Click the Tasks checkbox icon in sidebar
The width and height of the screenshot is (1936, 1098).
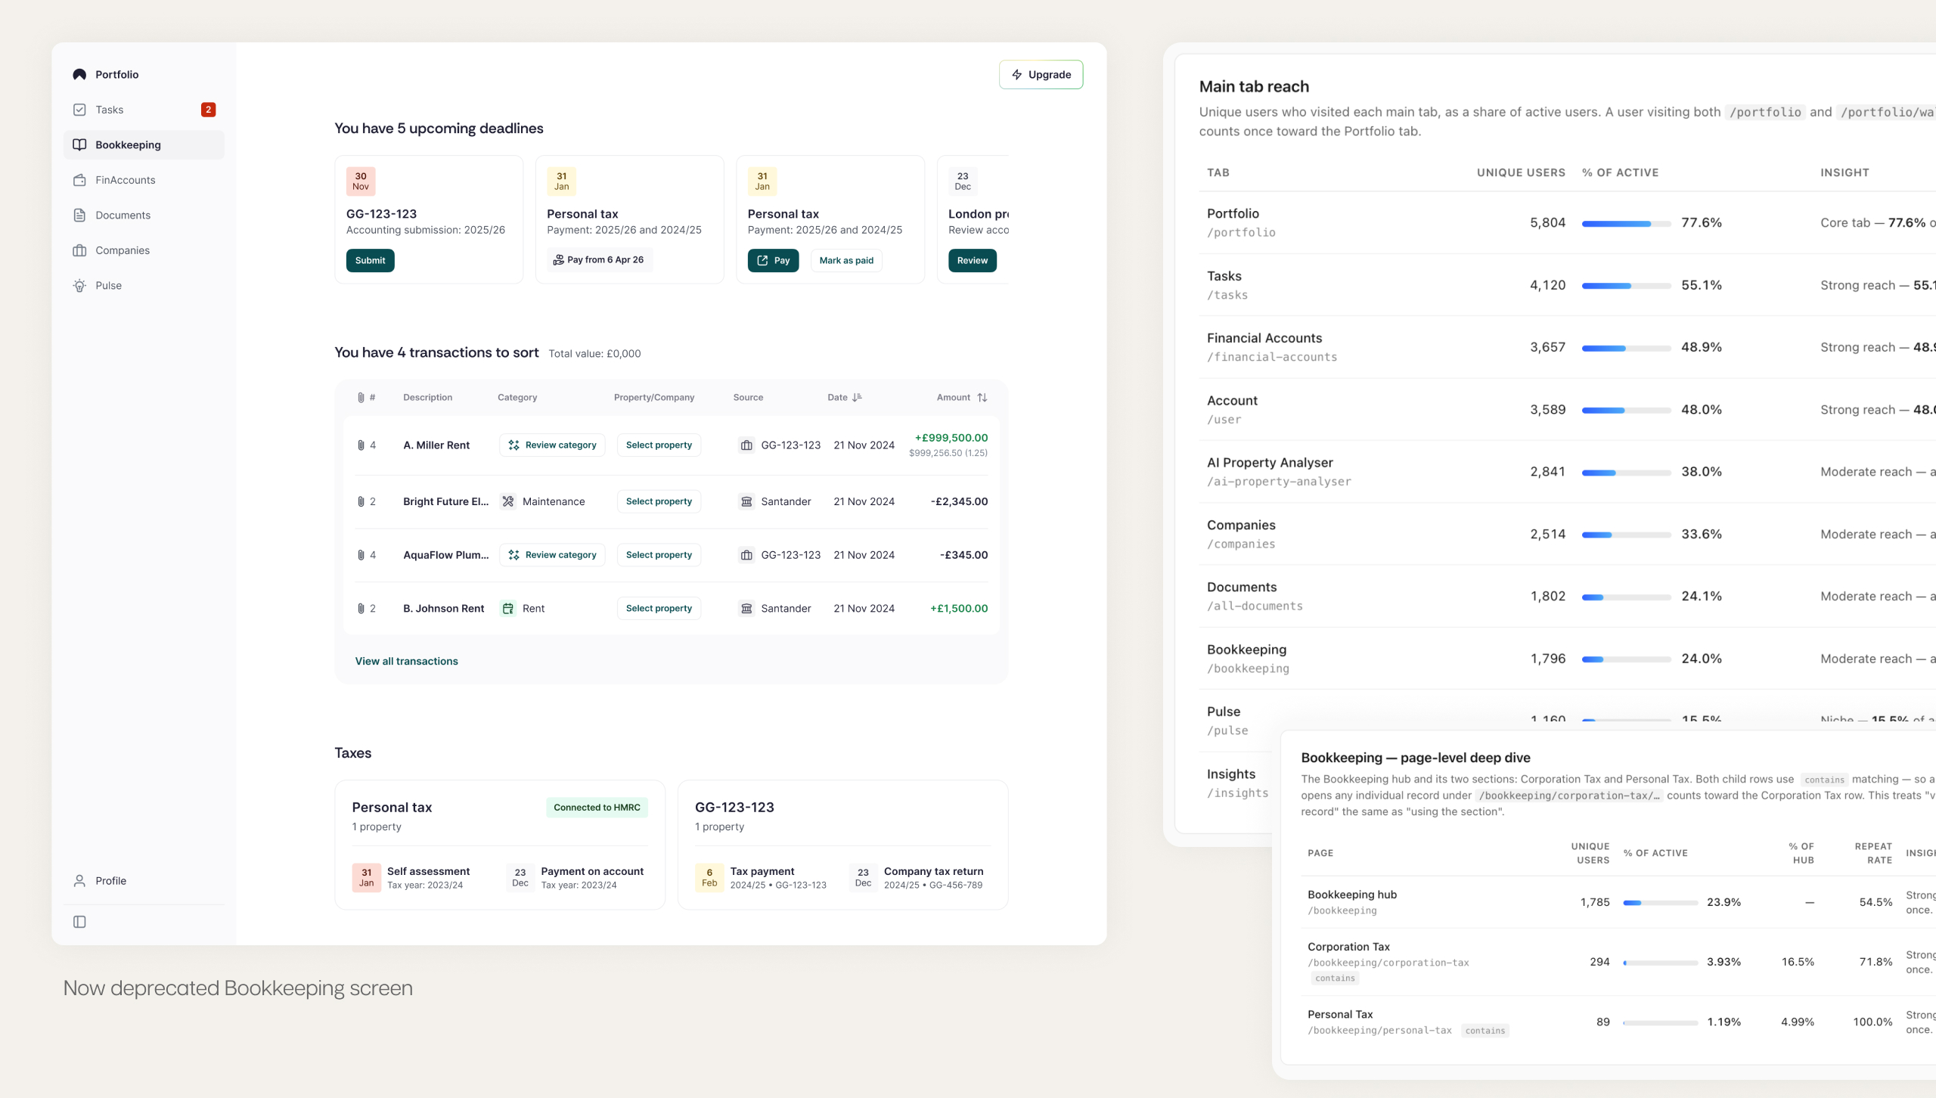click(79, 110)
